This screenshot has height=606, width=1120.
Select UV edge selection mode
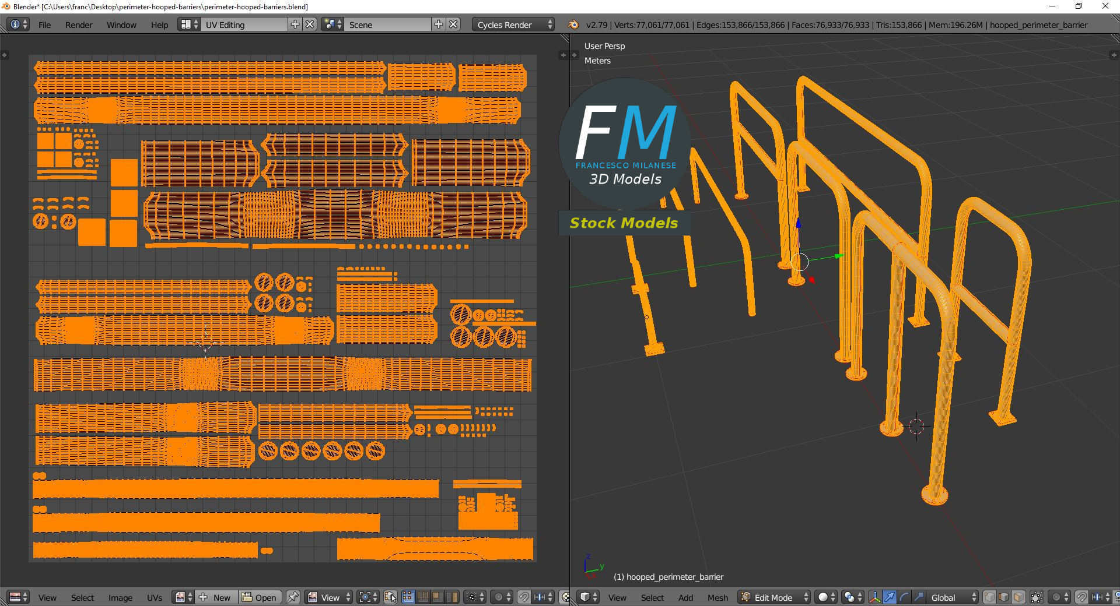pos(422,597)
